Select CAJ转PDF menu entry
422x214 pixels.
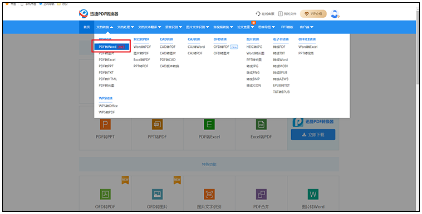pyautogui.click(x=195, y=53)
